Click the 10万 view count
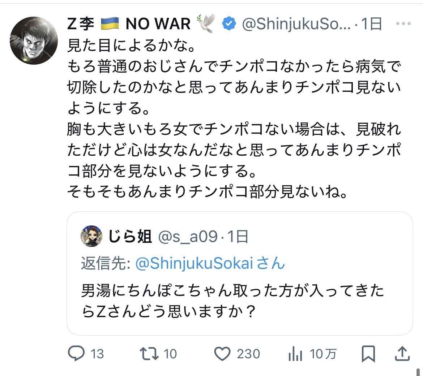Image resolution: width=423 pixels, height=376 pixels. 323,354
